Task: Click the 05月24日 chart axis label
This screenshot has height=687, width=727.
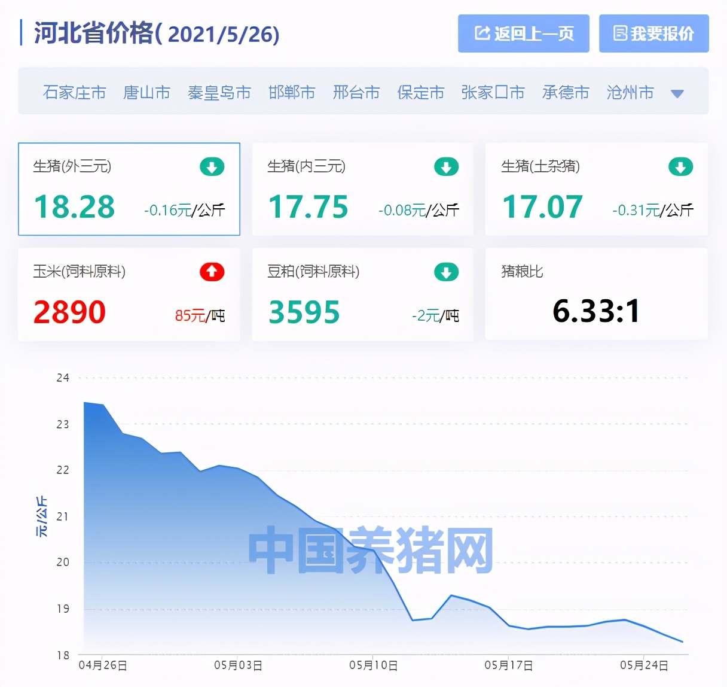Action: (x=644, y=665)
